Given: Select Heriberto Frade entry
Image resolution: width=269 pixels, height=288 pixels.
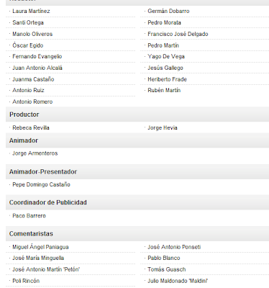Looking at the screenshot, I should click(167, 79).
